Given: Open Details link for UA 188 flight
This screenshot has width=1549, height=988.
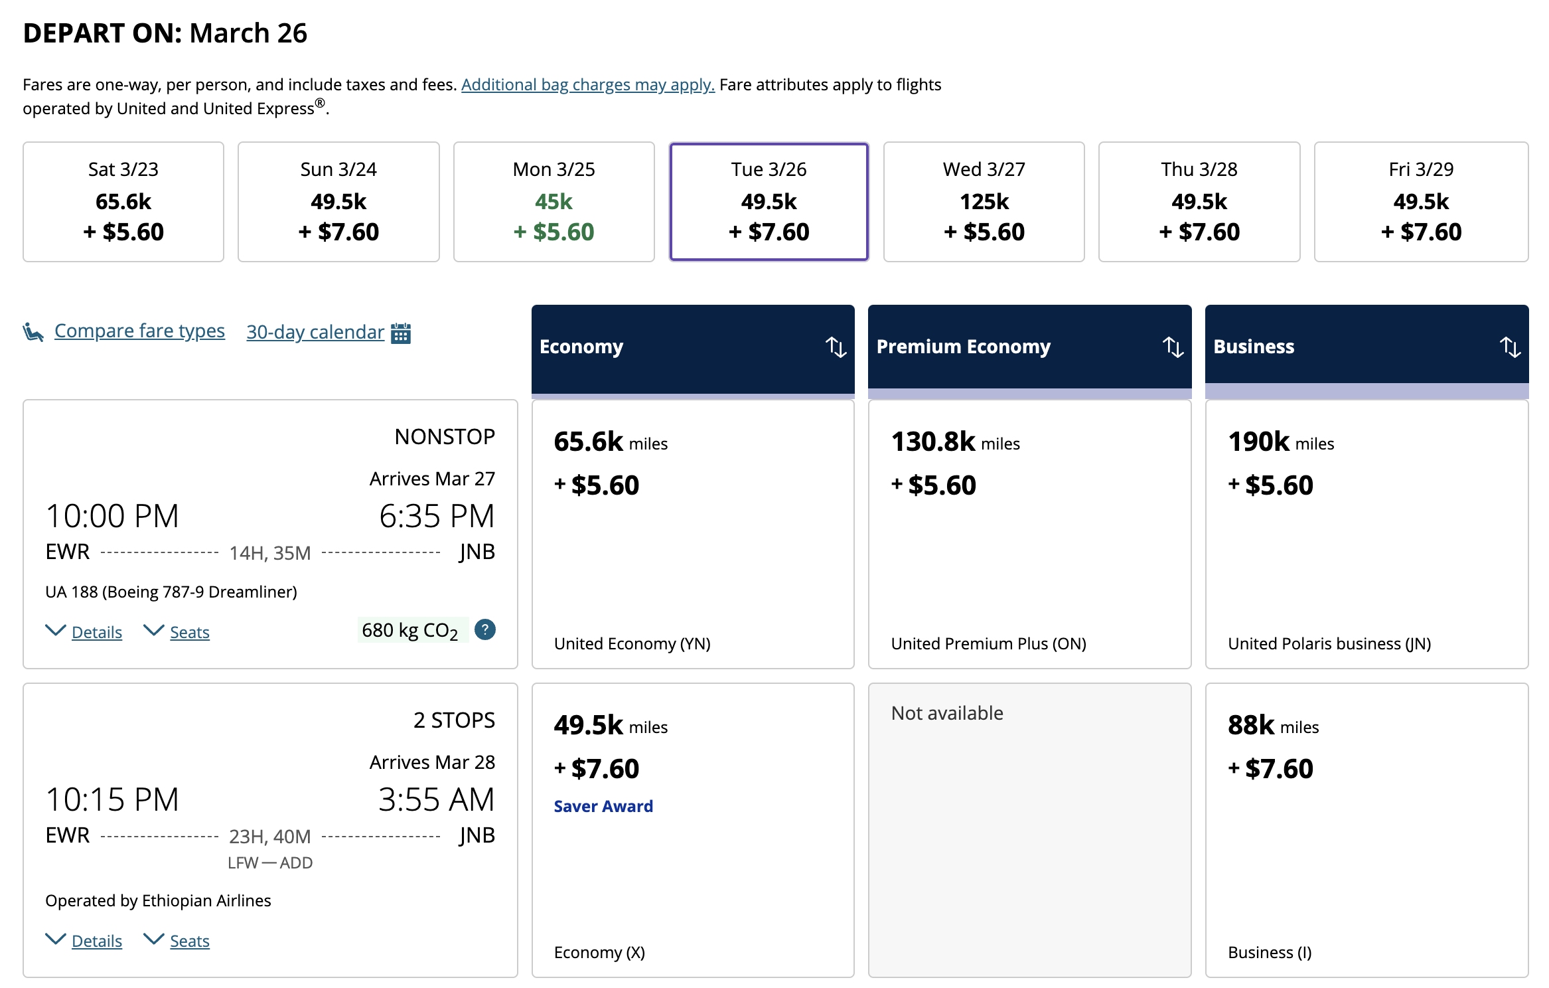Looking at the screenshot, I should tap(97, 632).
